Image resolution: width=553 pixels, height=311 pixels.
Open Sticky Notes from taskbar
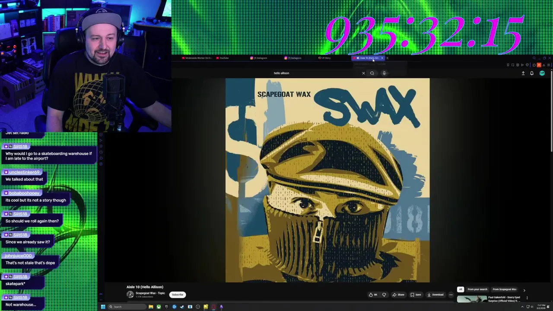(206, 307)
